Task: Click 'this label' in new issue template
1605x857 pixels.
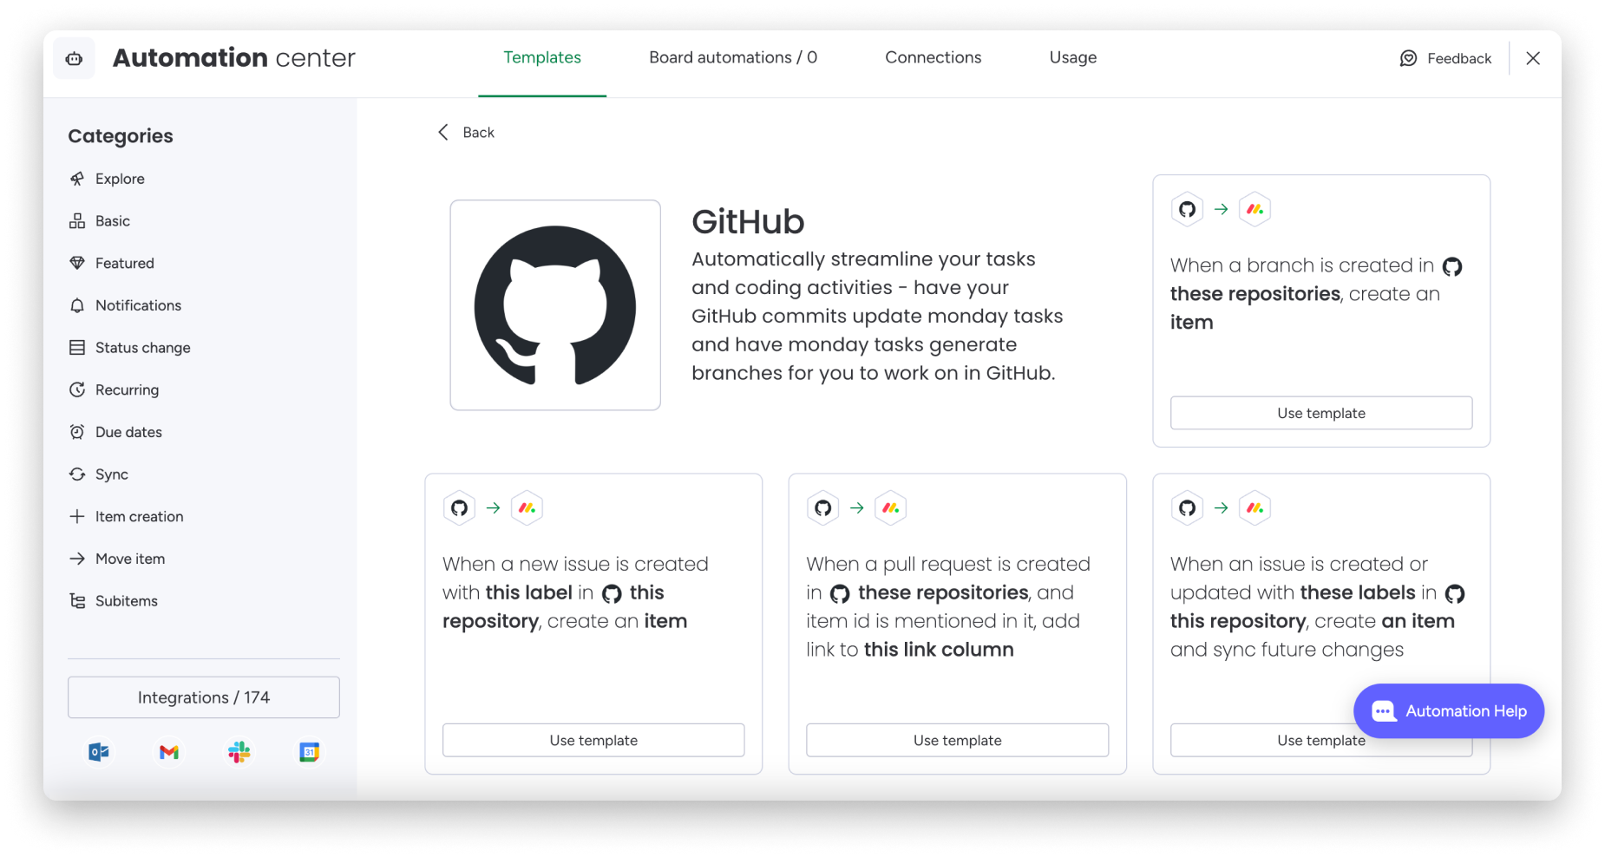Action: coord(528,592)
